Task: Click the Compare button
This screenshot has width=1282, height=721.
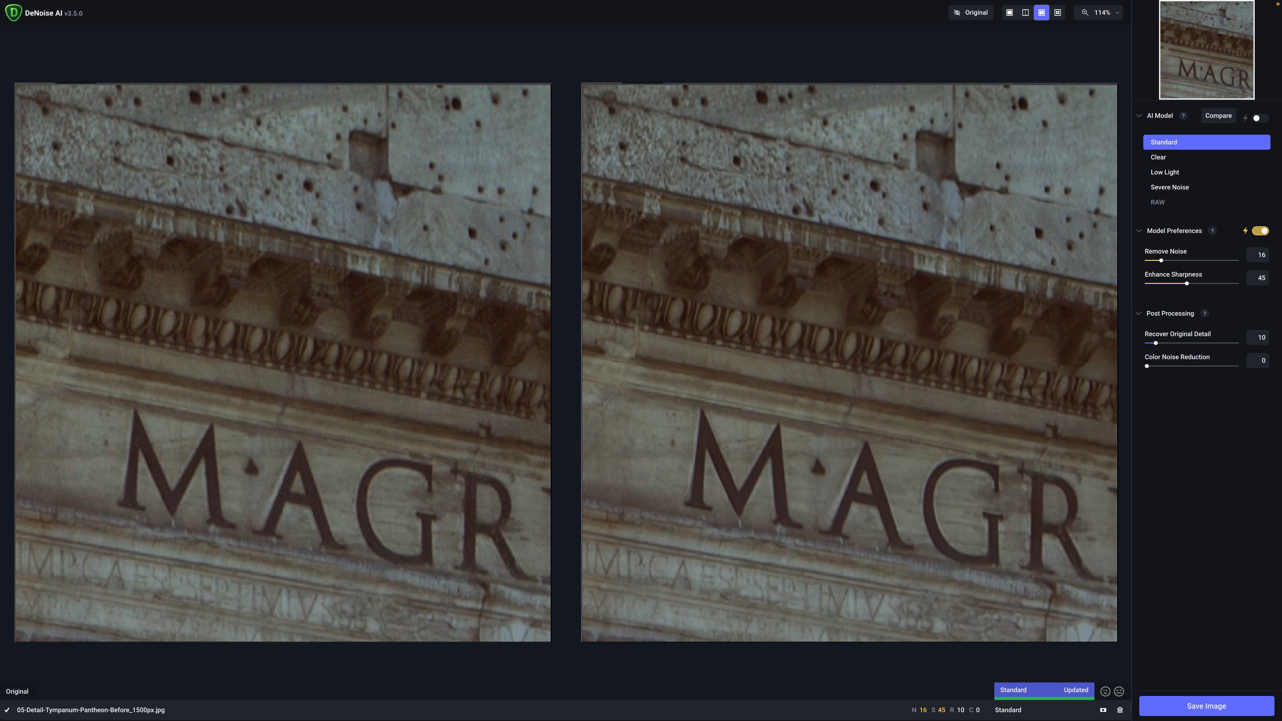Action: 1218,115
